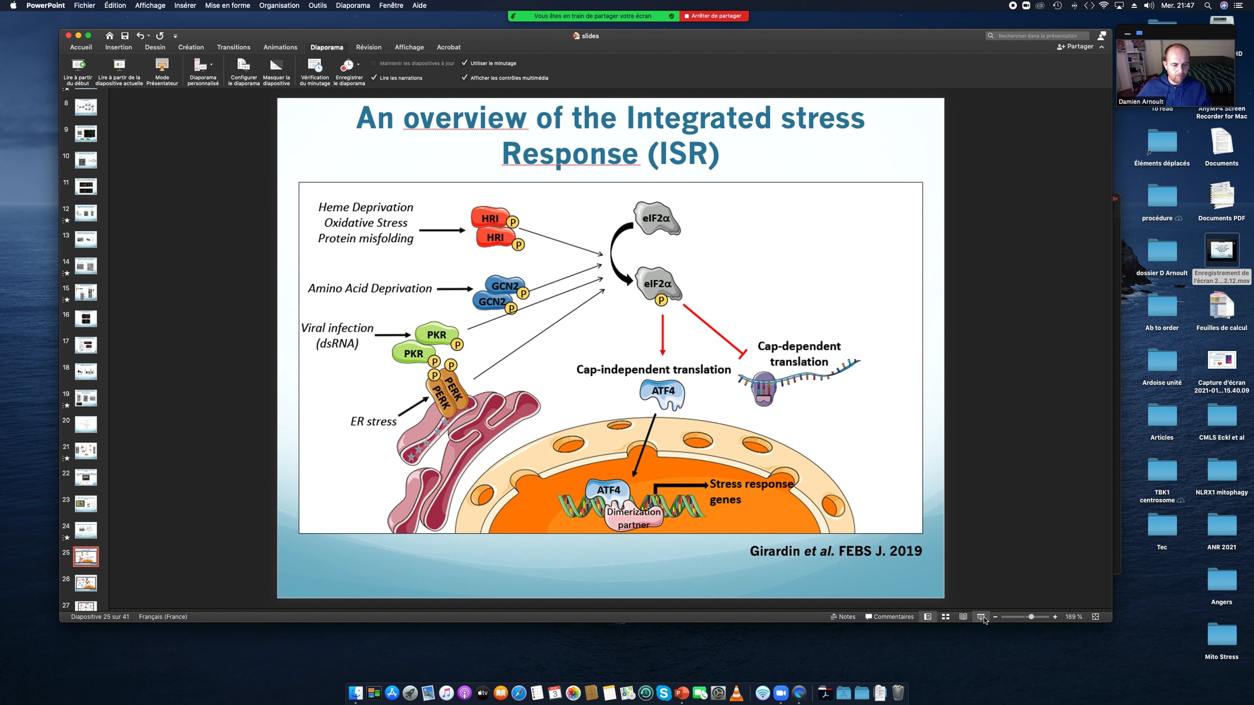The image size is (1254, 705).
Task: Expand Enregistrer le diaporama dropdown arrow
Action: coord(358,65)
